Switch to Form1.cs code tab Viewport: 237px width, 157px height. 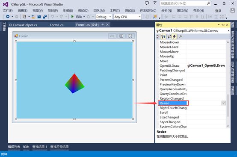[56, 25]
